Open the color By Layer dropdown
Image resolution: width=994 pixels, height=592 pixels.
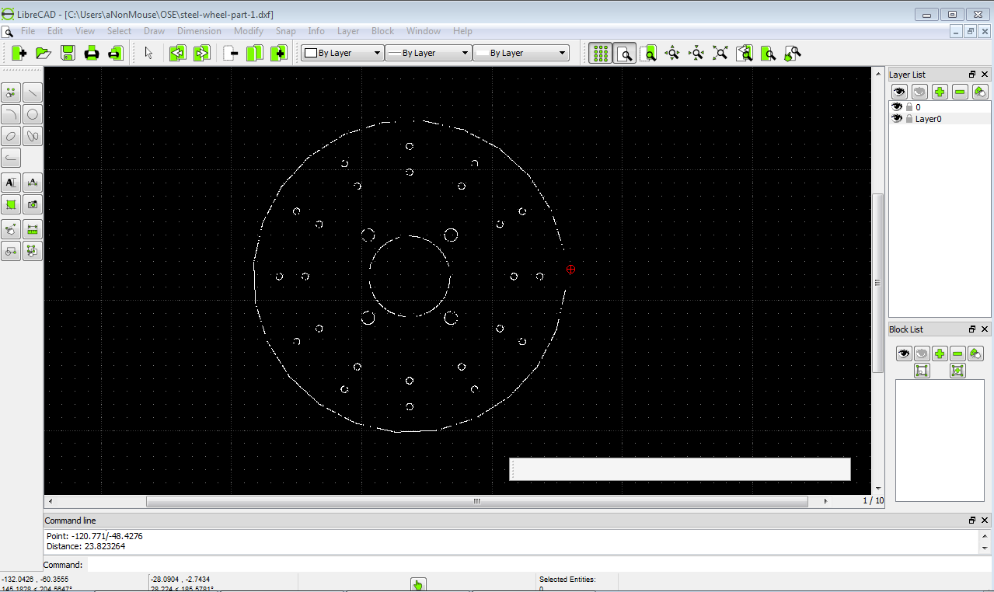coord(343,53)
